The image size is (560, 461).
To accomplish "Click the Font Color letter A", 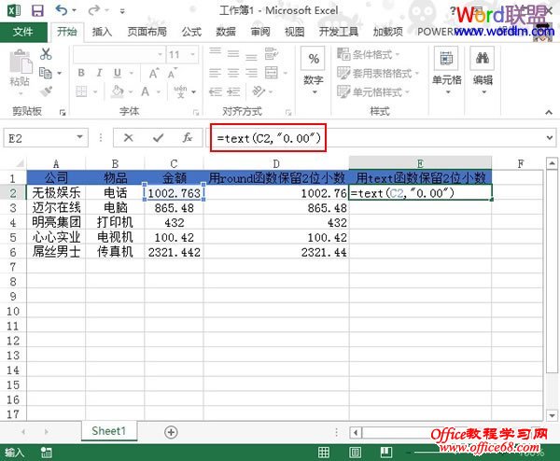I will pyautogui.click(x=145, y=91).
